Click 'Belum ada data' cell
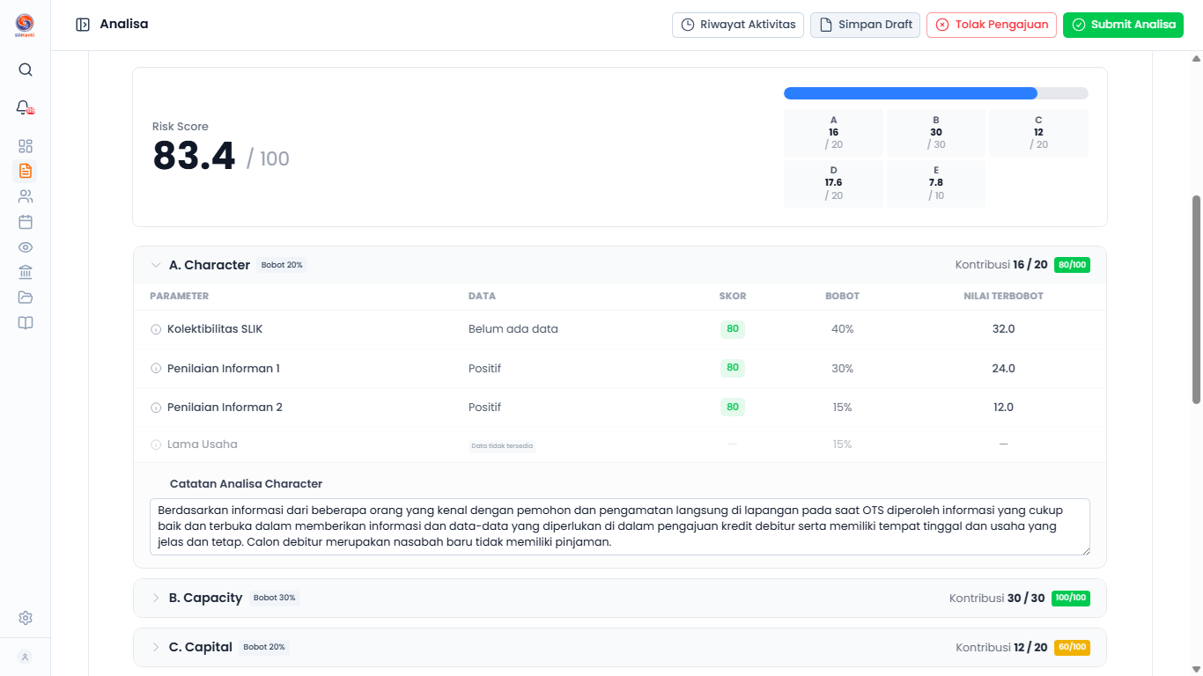The width and height of the screenshot is (1203, 676). click(513, 329)
